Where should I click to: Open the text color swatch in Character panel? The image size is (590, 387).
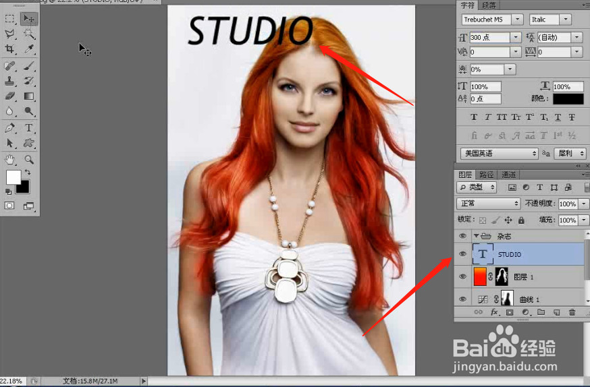(568, 99)
